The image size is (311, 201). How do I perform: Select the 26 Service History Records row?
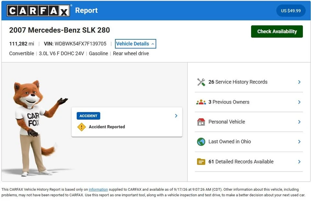point(249,82)
